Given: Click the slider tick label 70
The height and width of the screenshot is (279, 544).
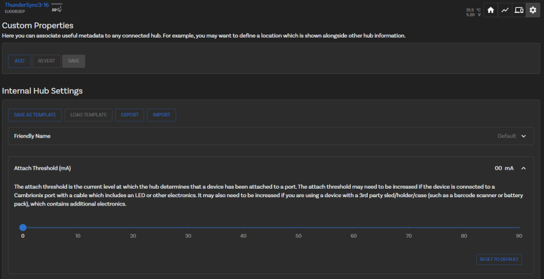Looking at the screenshot, I should [409, 236].
